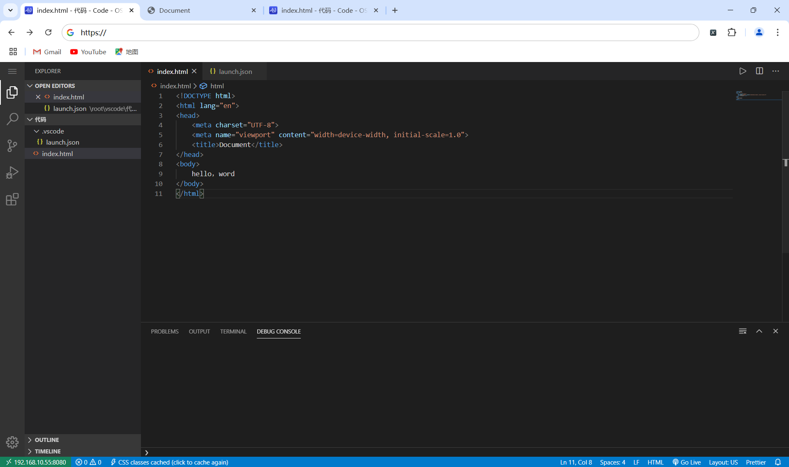Run index.html using the play button
789x467 pixels.
(x=743, y=71)
